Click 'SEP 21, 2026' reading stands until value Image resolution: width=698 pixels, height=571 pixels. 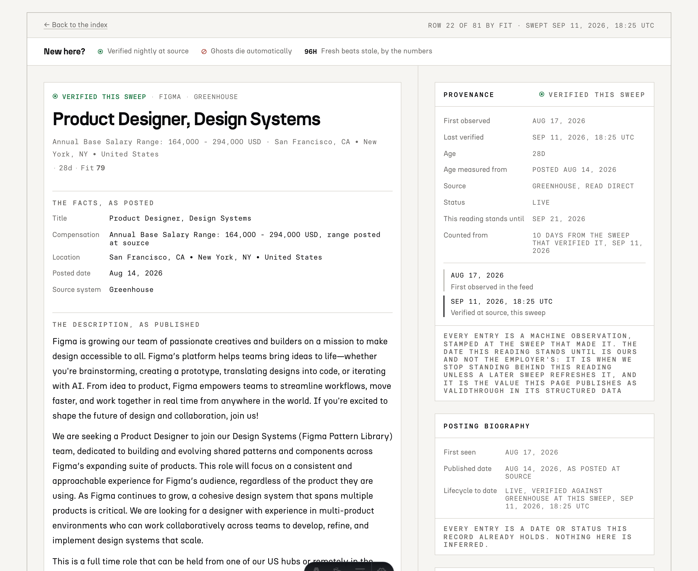point(559,219)
